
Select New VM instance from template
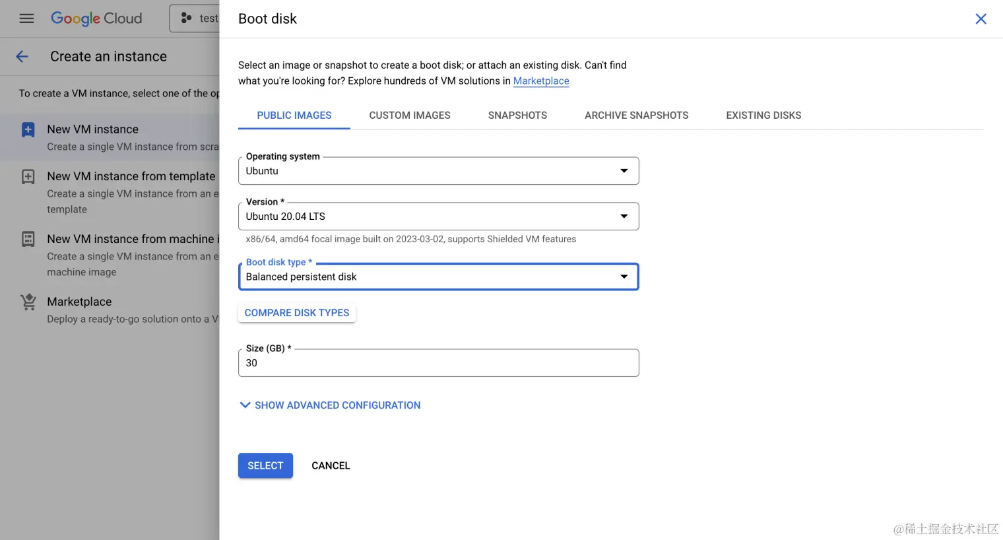[110, 192]
